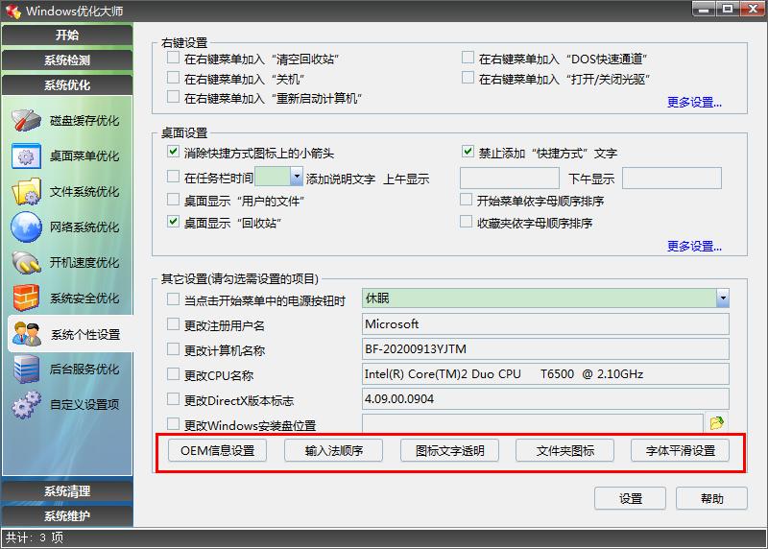Enable adding '清空回收站' to right-click menu
Screen dimensions: 768x549
tap(174, 58)
